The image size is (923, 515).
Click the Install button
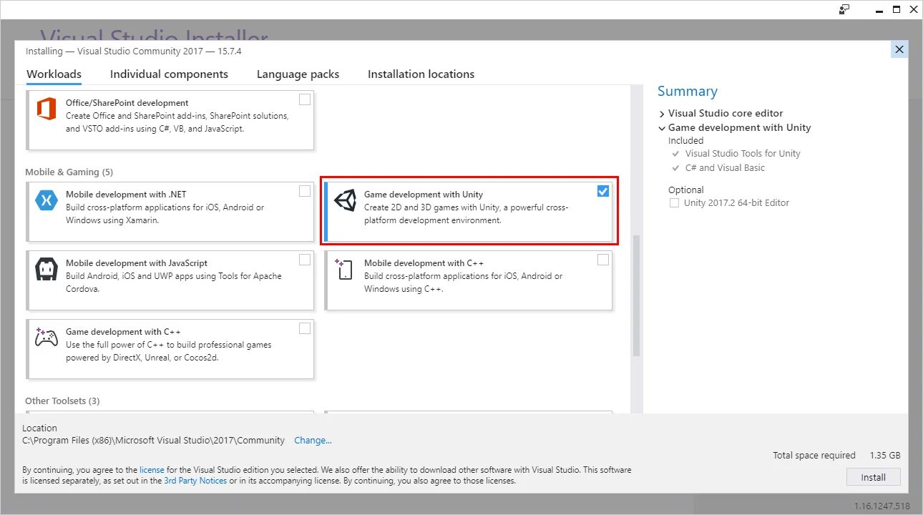[873, 477]
